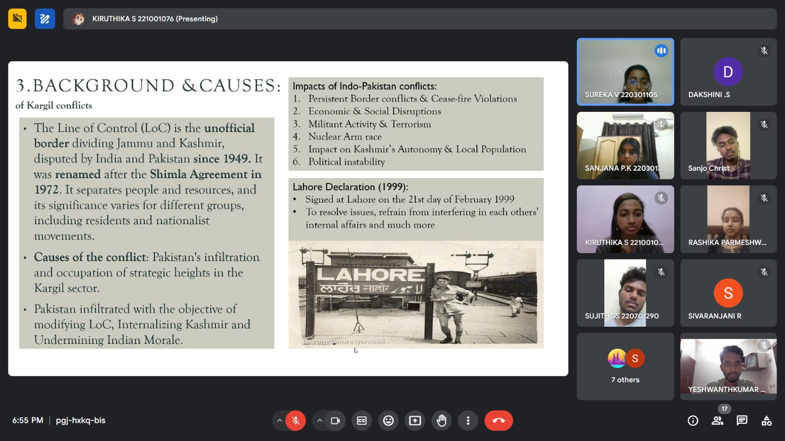The height and width of the screenshot is (441, 785).
Task: Open the 7 others participants tile
Action: [625, 366]
